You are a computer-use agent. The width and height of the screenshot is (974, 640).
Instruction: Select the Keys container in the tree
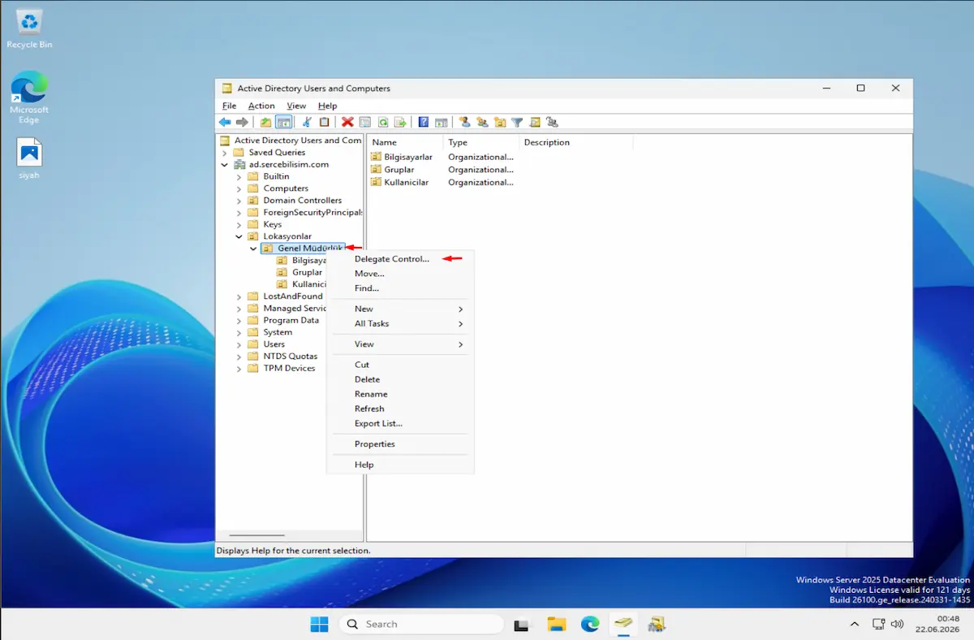[x=273, y=224]
